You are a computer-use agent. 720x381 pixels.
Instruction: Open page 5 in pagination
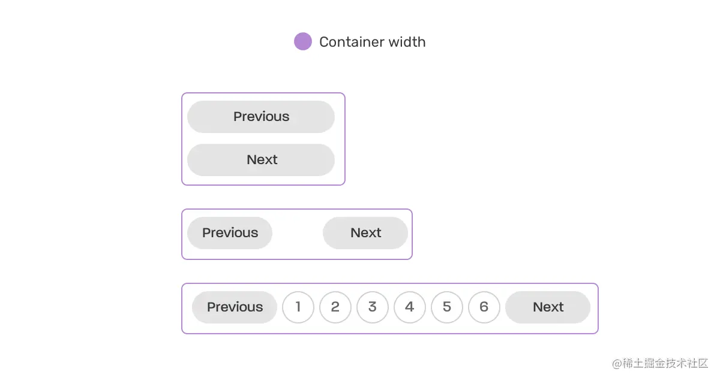pyautogui.click(x=447, y=307)
